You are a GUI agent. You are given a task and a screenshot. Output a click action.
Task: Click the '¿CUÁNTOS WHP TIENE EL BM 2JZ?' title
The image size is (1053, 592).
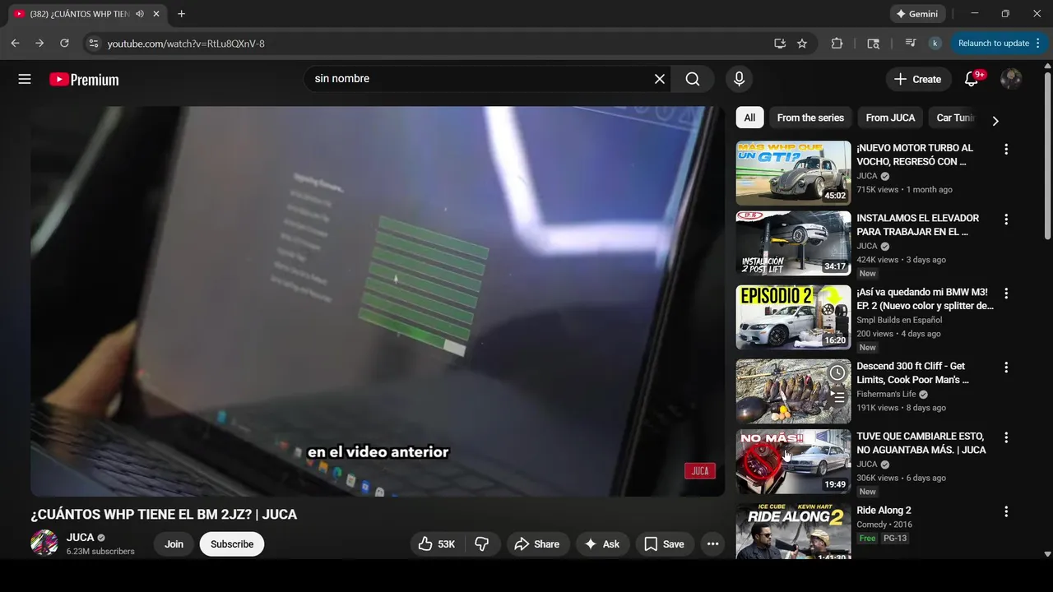[164, 515]
